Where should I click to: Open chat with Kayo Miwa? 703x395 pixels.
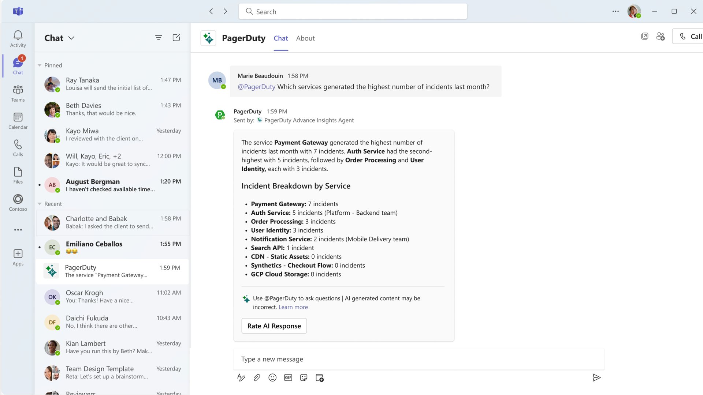point(113,135)
